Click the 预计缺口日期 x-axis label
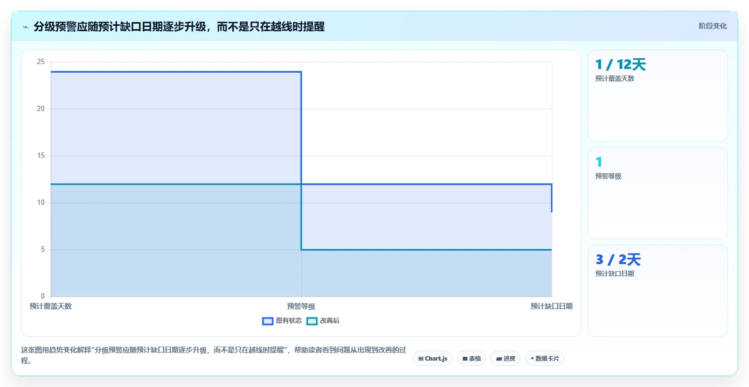The image size is (749, 387). (x=551, y=306)
